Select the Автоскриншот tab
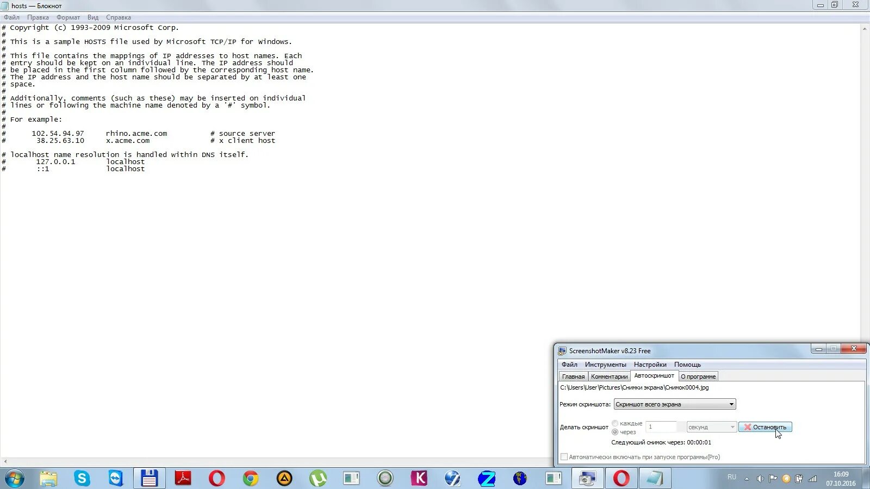 [654, 376]
